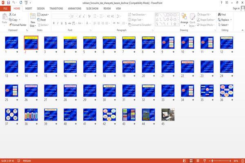Switch to Slide Sorter view in status bar
245x163 pixels.
(x=191, y=161)
